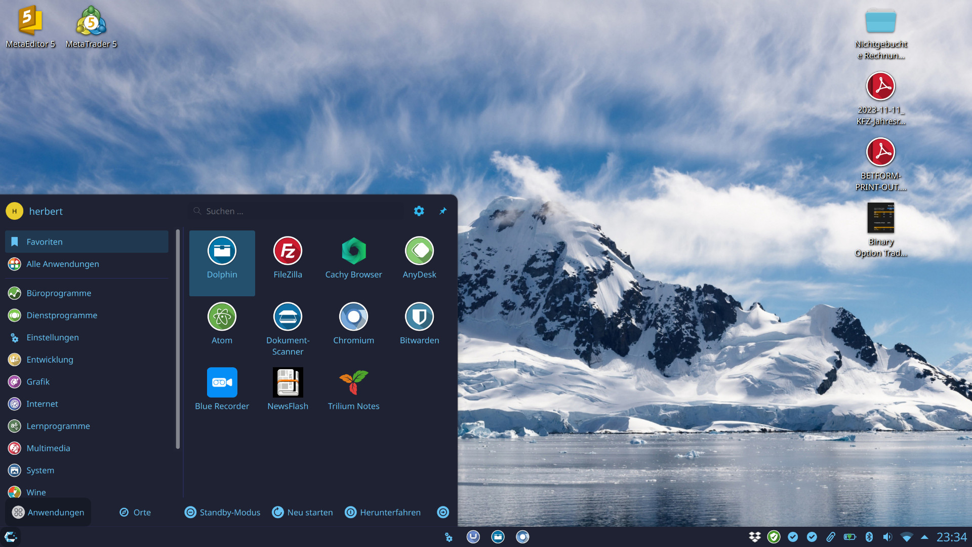Focus the Suchen search field
The height and width of the screenshot is (547, 972).
(x=299, y=211)
